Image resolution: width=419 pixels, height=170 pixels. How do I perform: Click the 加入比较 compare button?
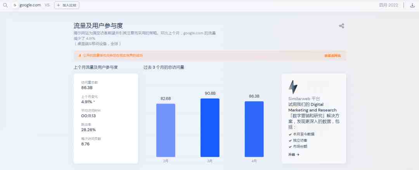coord(67,5)
